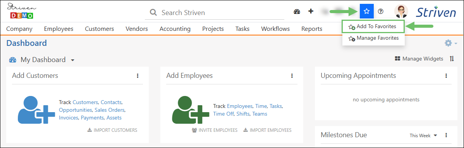Open the Workflows menu
The width and height of the screenshot is (464, 148).
275,29
